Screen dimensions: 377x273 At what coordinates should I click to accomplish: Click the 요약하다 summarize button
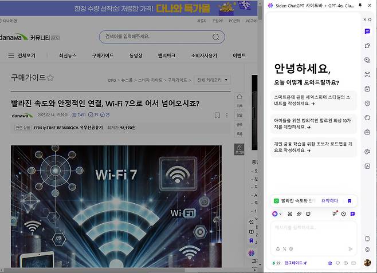[329, 201]
